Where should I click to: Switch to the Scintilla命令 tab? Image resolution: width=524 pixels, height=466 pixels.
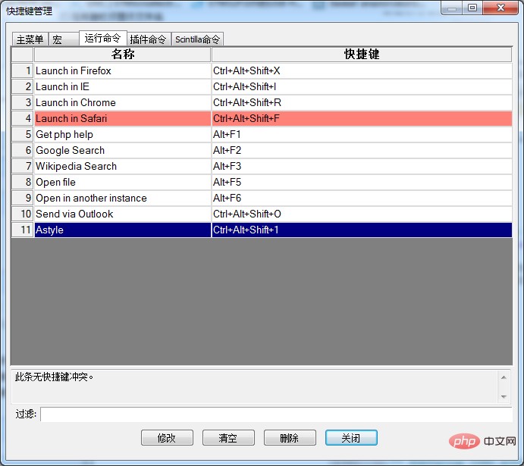(x=197, y=39)
